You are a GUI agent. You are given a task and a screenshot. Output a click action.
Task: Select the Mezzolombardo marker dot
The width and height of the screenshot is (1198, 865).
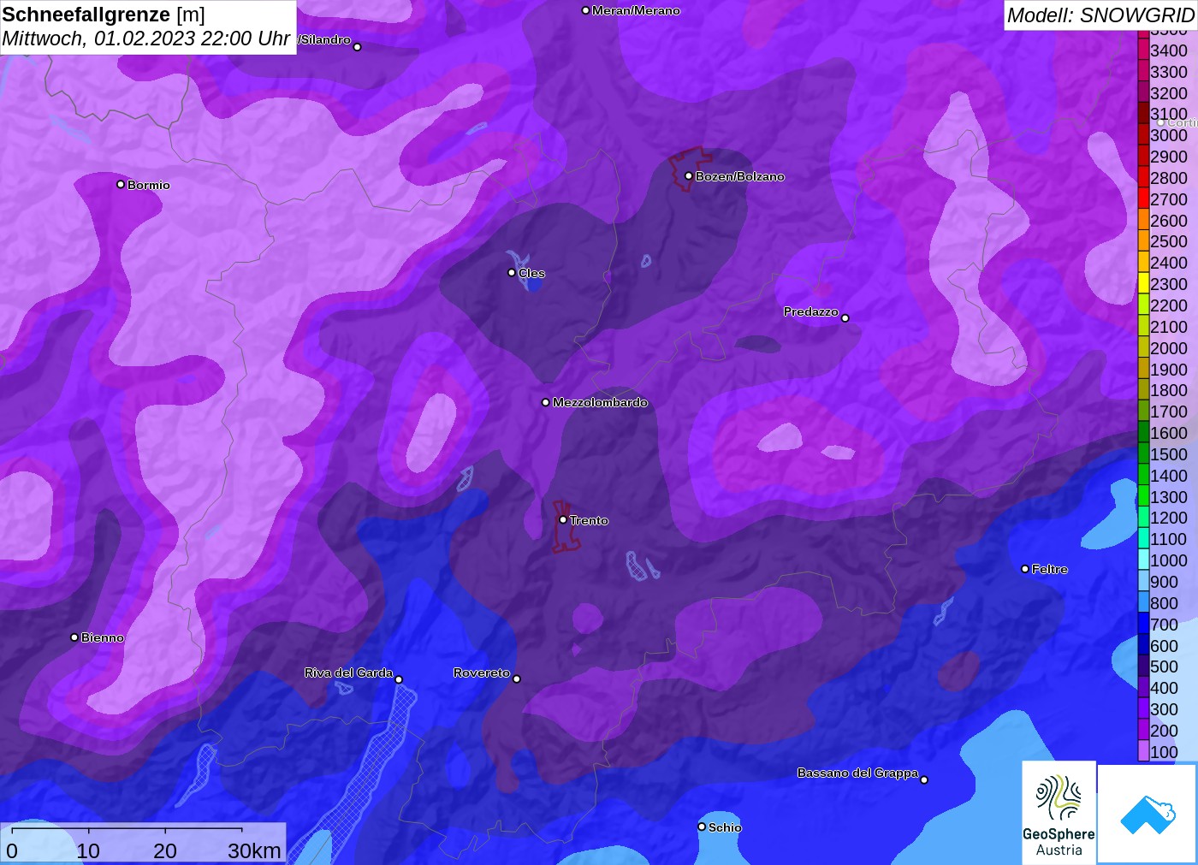point(546,402)
